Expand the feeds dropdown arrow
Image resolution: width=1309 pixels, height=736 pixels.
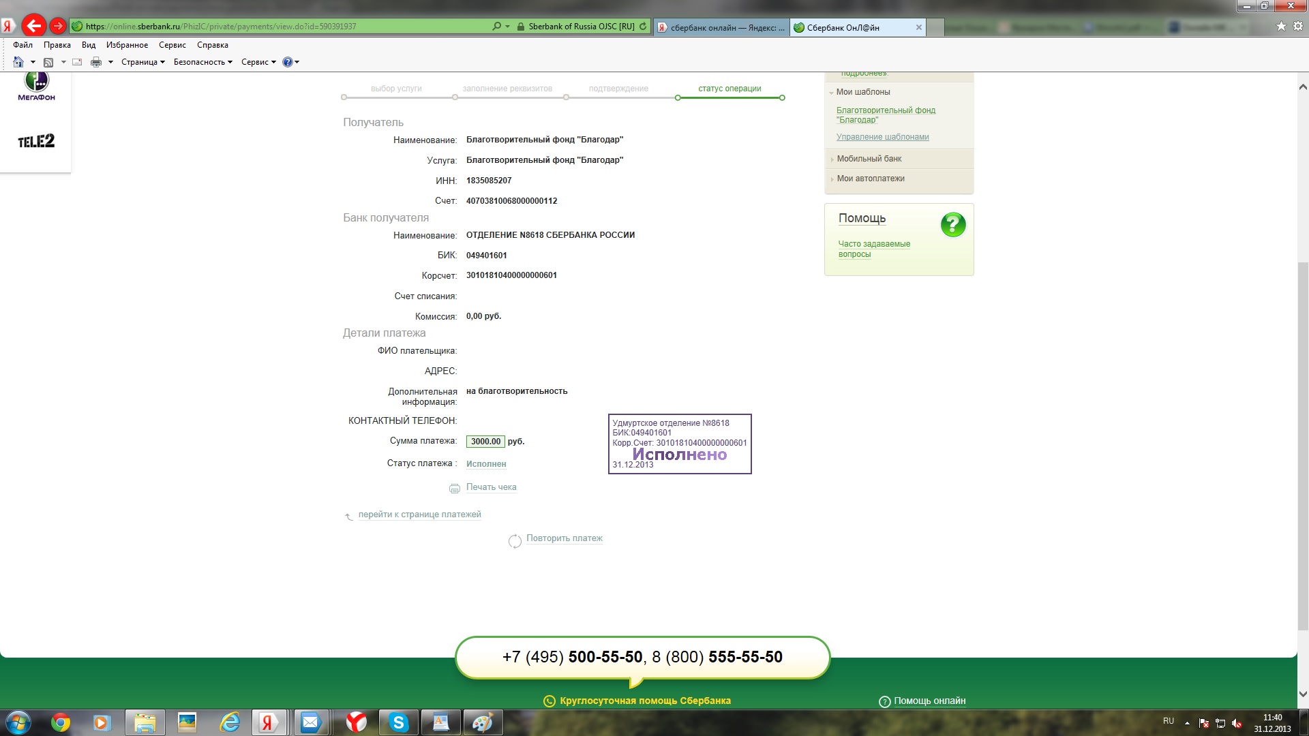63,62
